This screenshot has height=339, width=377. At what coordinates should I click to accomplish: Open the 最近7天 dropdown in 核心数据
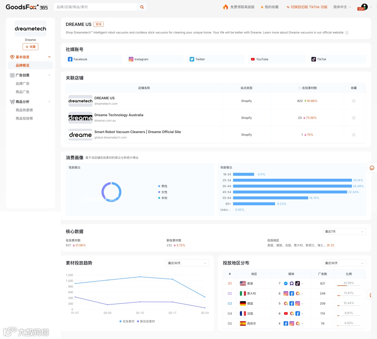pos(344,231)
